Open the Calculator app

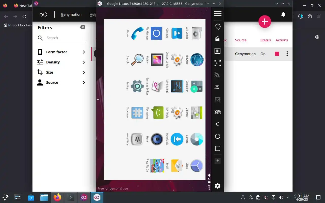[197, 86]
